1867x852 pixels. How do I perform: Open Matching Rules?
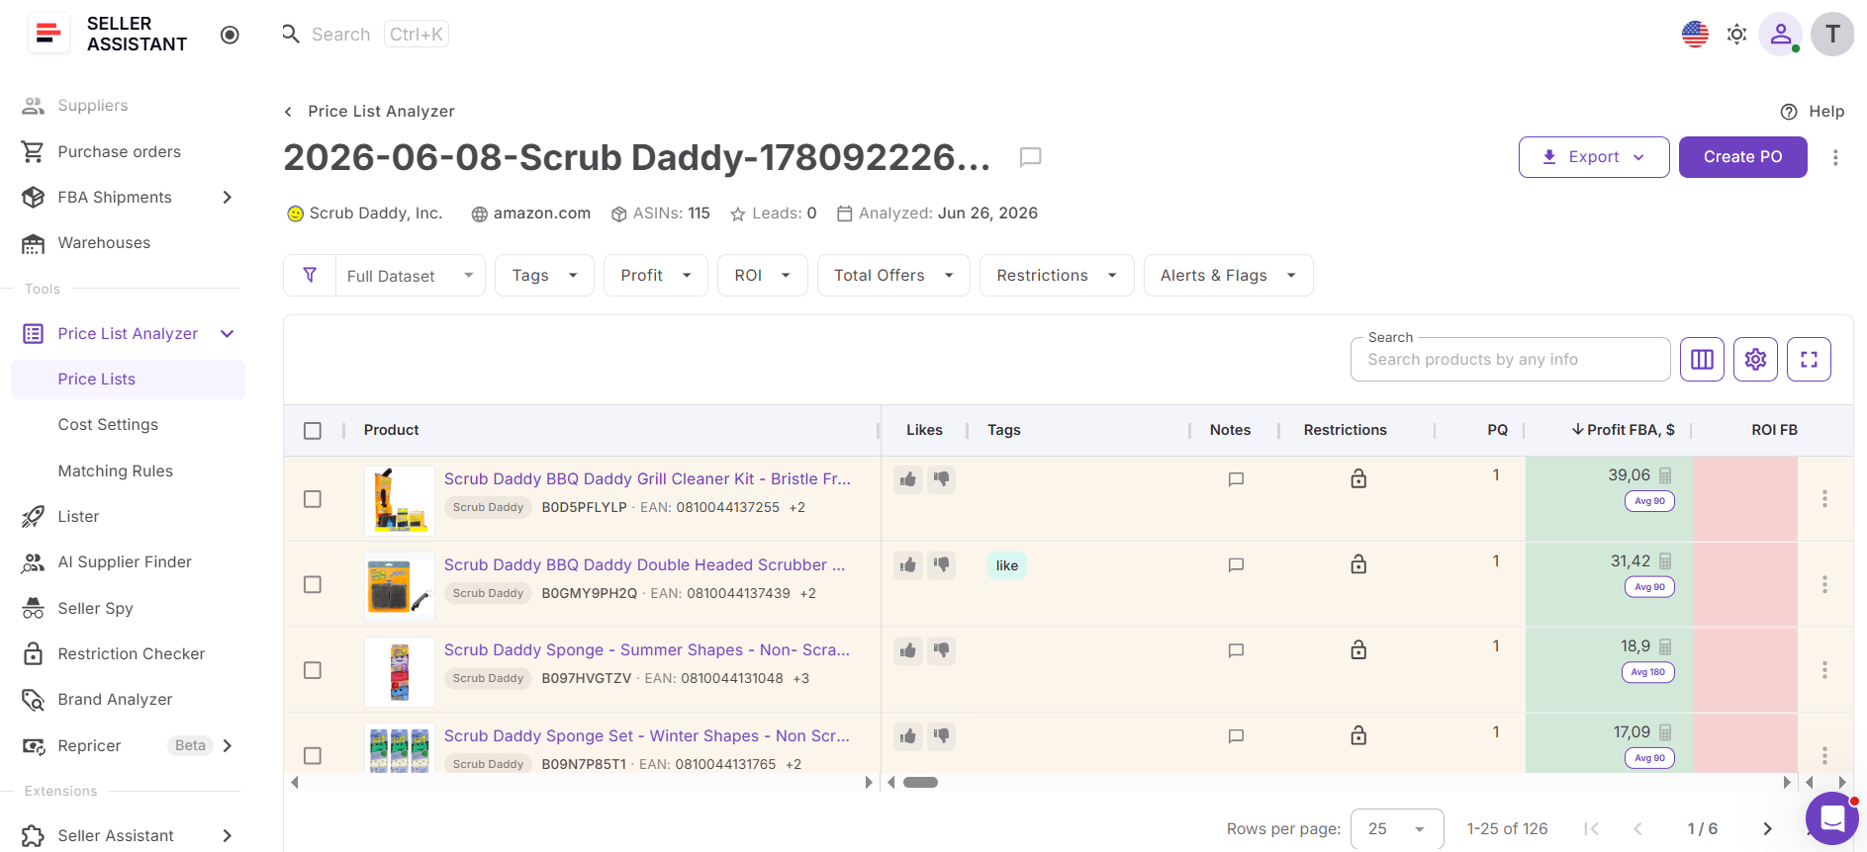coord(115,471)
